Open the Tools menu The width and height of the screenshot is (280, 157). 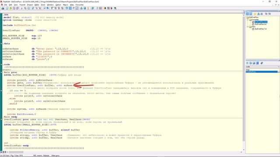point(43,5)
